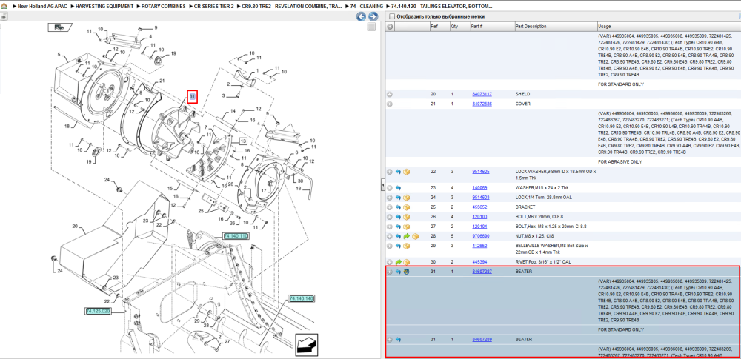This screenshot has width=741, height=359.
Task: Select the row marker for ref 25 BRACKET
Action: coord(390,207)
